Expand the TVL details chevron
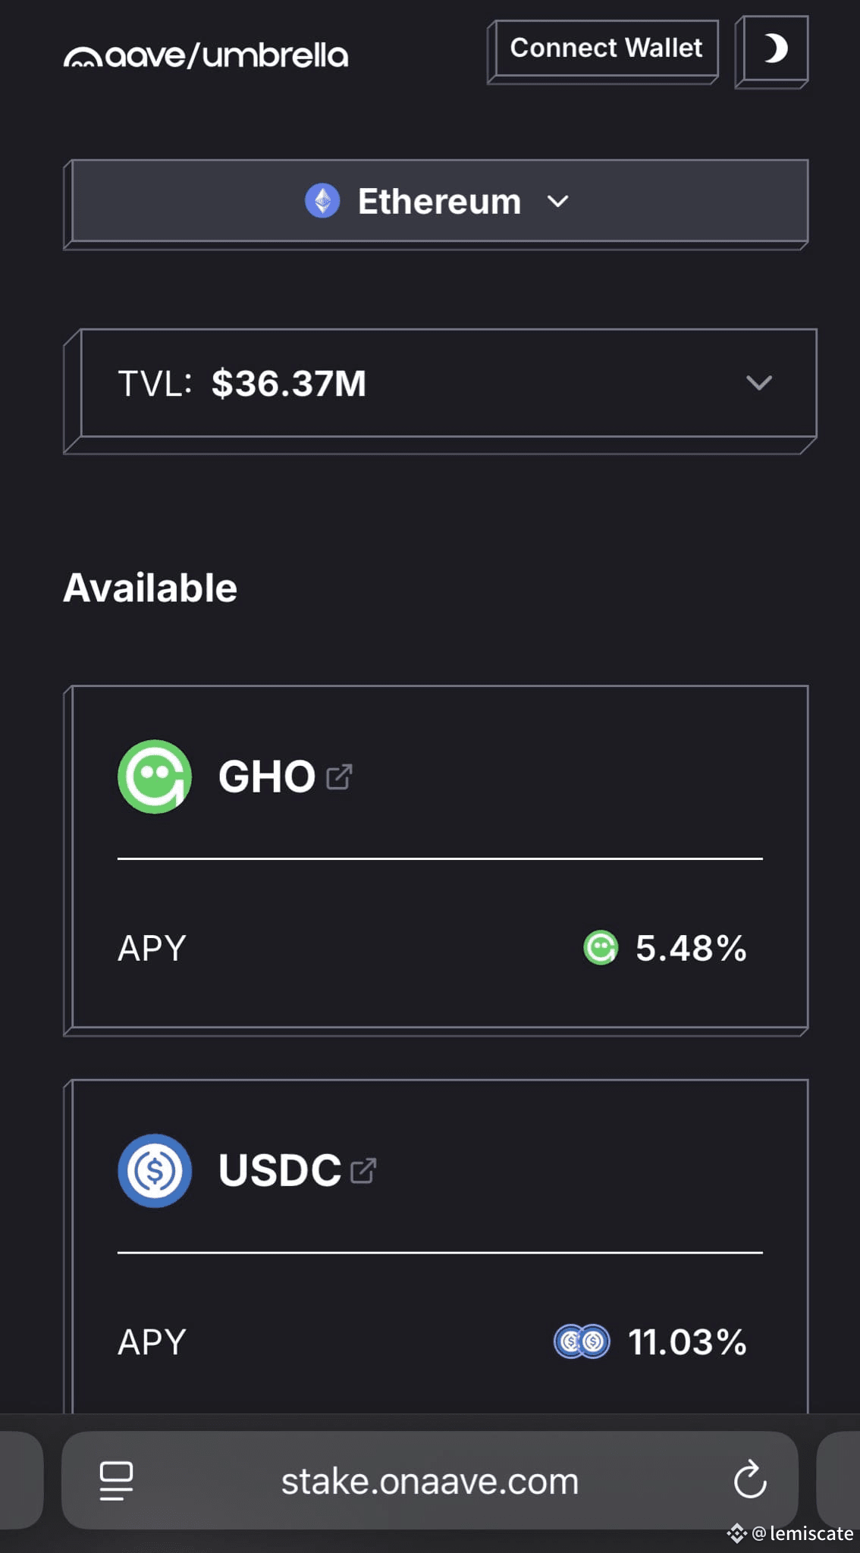860x1553 pixels. point(758,383)
